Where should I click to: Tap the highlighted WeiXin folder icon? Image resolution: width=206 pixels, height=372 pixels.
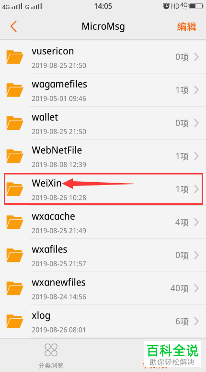pos(15,189)
